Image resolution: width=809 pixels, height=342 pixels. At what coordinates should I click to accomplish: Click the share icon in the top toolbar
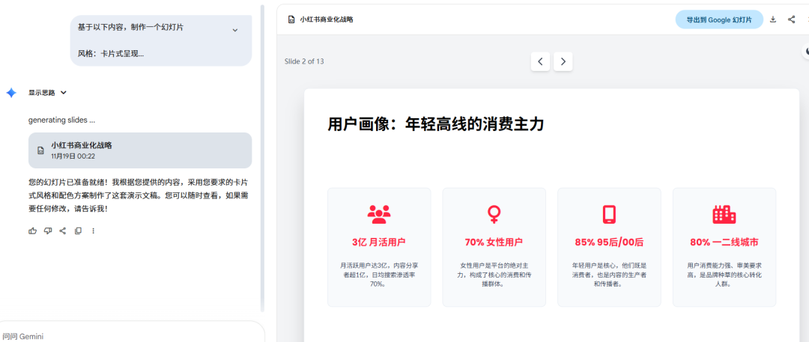[792, 19]
